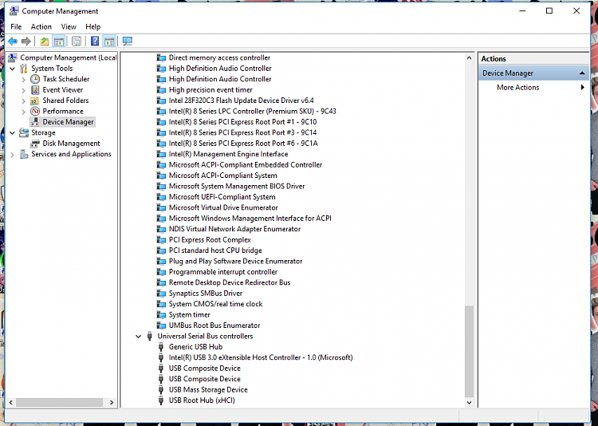
Task: Click device icon beside System timer
Action: [x=161, y=314]
